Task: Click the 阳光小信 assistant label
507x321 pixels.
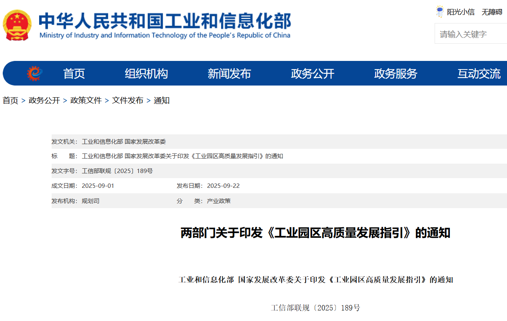Action: coord(462,11)
